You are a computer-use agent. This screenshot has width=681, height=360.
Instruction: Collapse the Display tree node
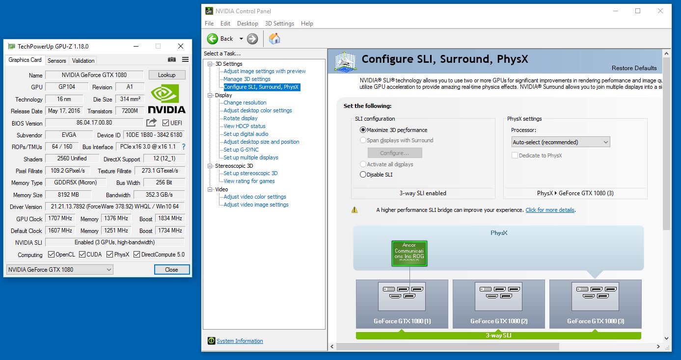(210, 95)
